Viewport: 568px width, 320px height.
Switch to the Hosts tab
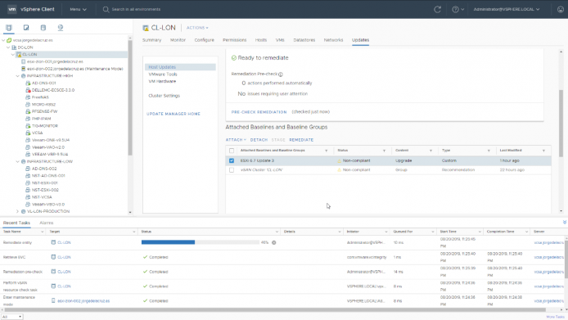(x=261, y=40)
